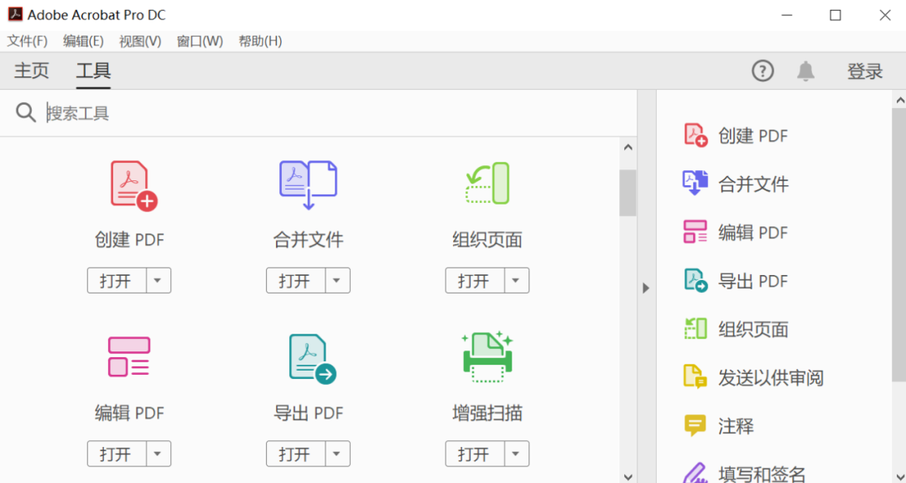Switch to the 主页 tab
906x483 pixels.
[32, 71]
